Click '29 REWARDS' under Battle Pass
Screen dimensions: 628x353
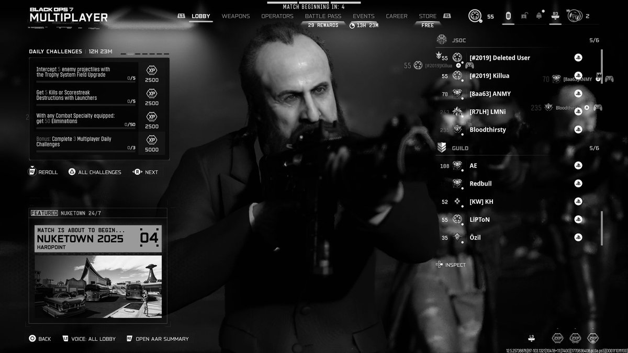pos(323,25)
